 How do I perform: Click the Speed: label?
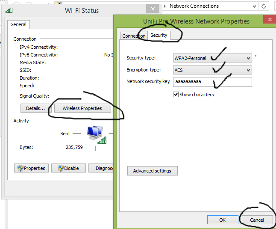point(27,86)
